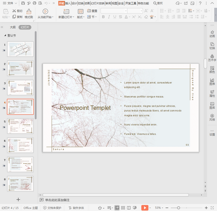Toggle Underline formatting
Image resolution: width=217 pixels, height=211 pixels.
pos(114,17)
